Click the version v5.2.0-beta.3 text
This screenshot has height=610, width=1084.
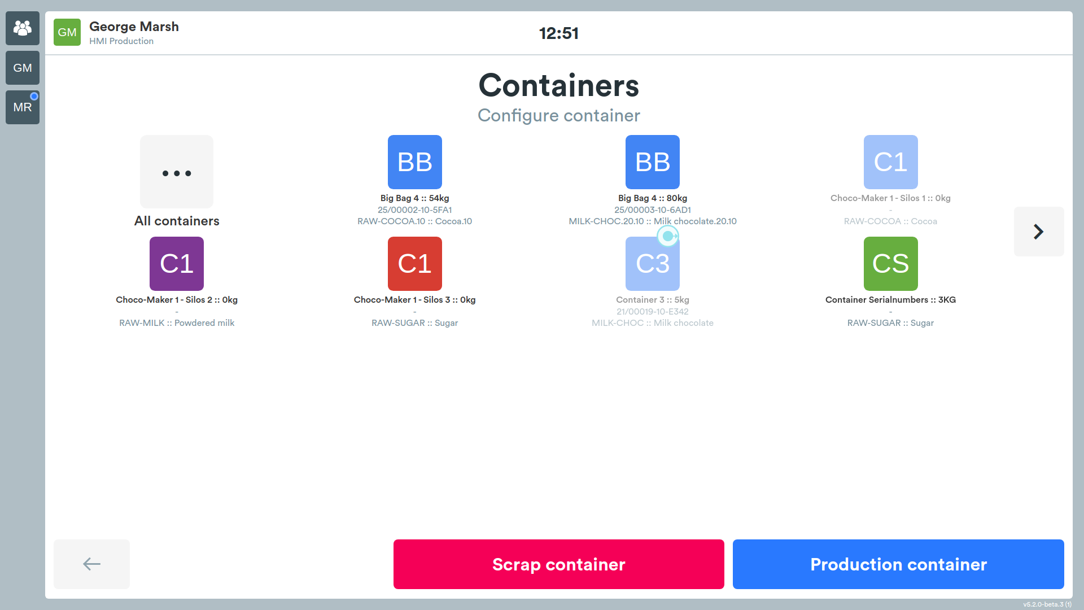coord(1047,604)
